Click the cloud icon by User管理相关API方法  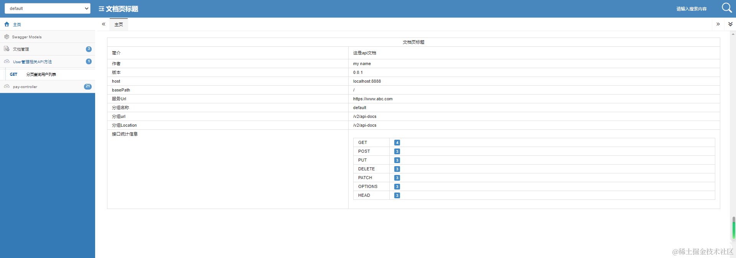7,61
